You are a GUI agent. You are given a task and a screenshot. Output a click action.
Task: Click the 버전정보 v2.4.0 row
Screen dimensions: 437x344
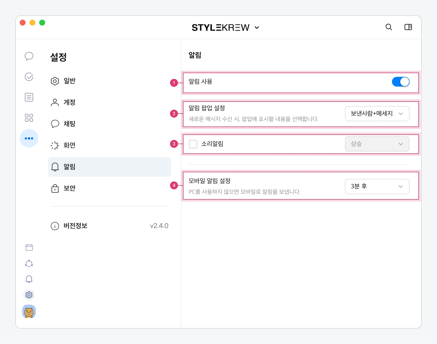(x=109, y=226)
